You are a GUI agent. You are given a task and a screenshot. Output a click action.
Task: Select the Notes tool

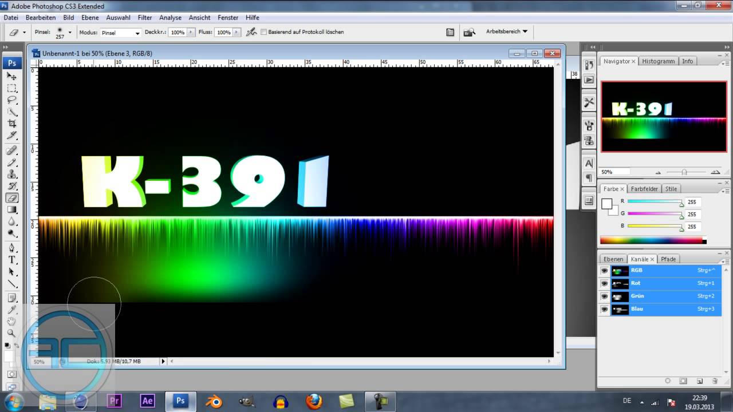12,298
